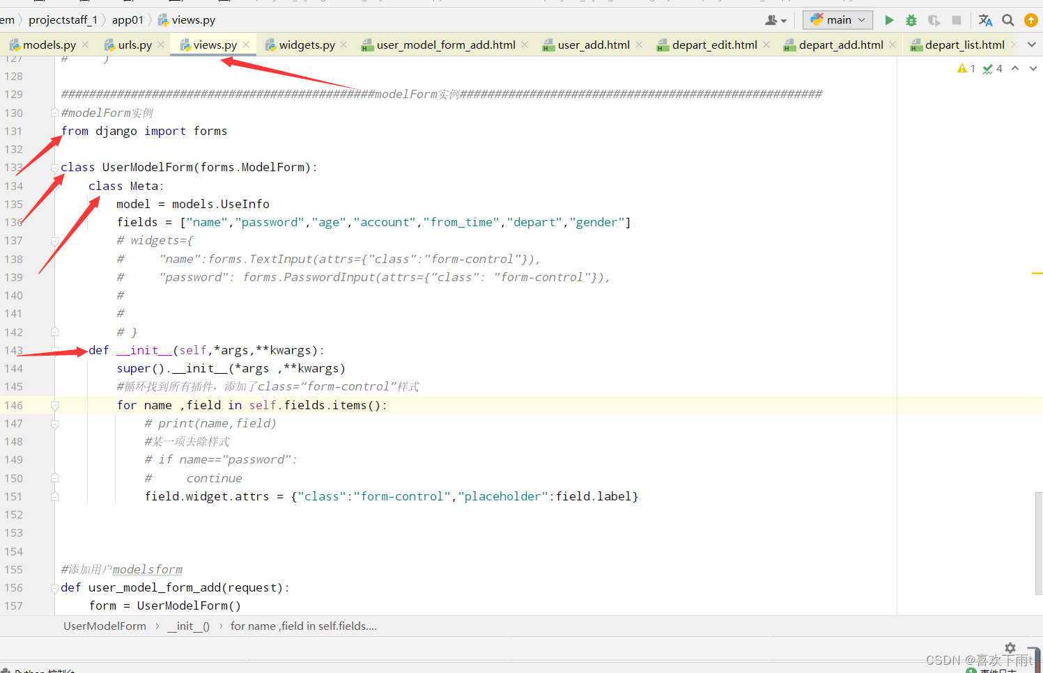Screen dimensions: 1043x673
Task: Click projectstaff_1 in navigation bar
Action: coord(63,20)
